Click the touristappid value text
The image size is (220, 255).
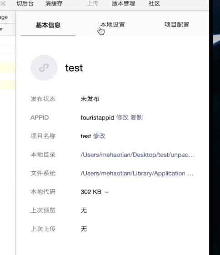[97, 118]
